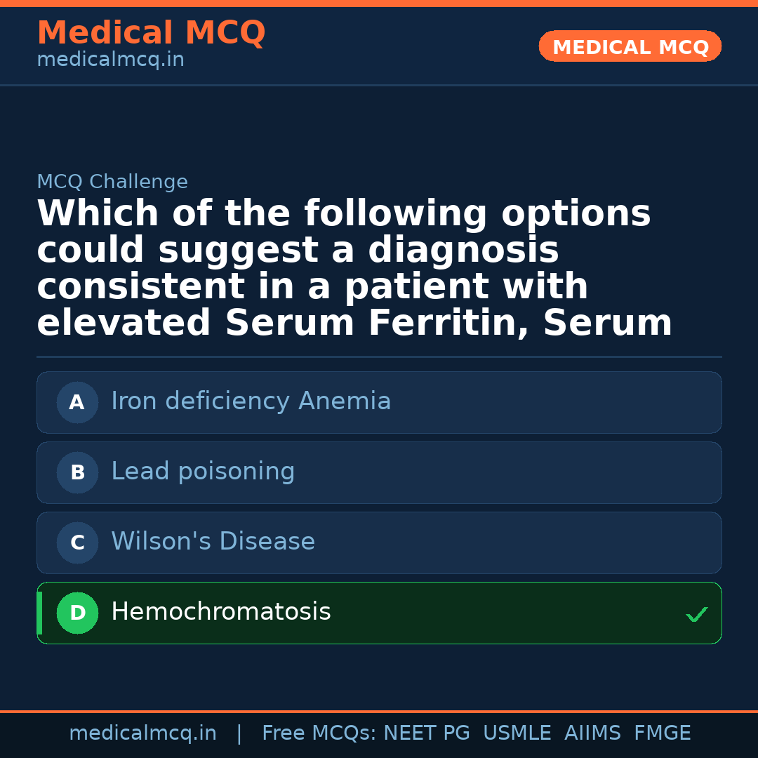758x758 pixels.
Task: Click the letter A circle icon
Action: pos(77,402)
